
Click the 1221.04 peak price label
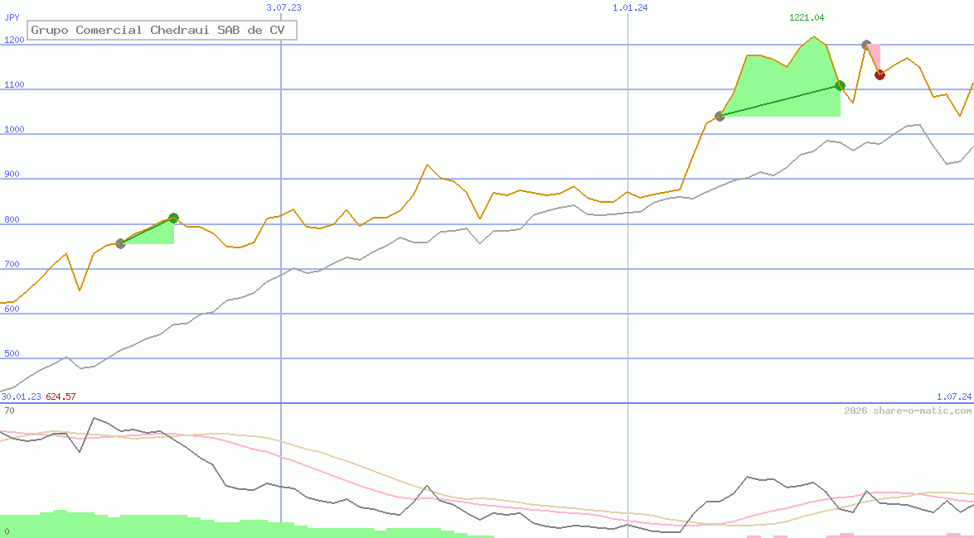807,17
